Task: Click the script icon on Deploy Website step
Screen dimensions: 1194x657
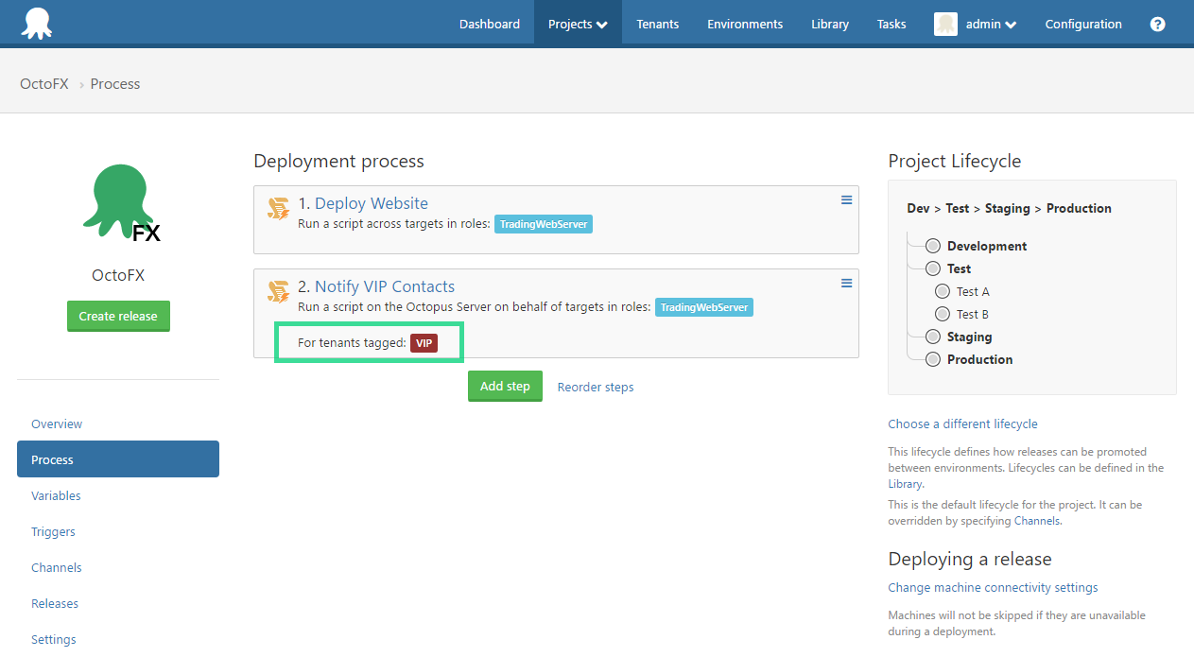Action: pyautogui.click(x=277, y=209)
